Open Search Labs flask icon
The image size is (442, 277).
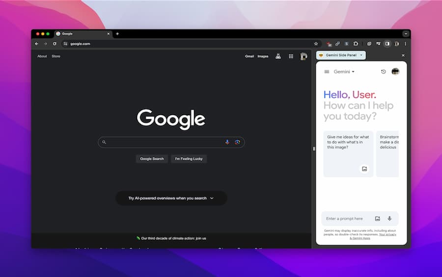click(278, 56)
